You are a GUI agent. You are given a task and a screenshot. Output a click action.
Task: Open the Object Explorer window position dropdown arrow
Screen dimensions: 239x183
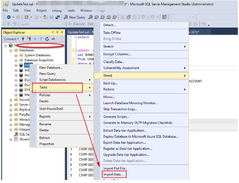pos(53,32)
